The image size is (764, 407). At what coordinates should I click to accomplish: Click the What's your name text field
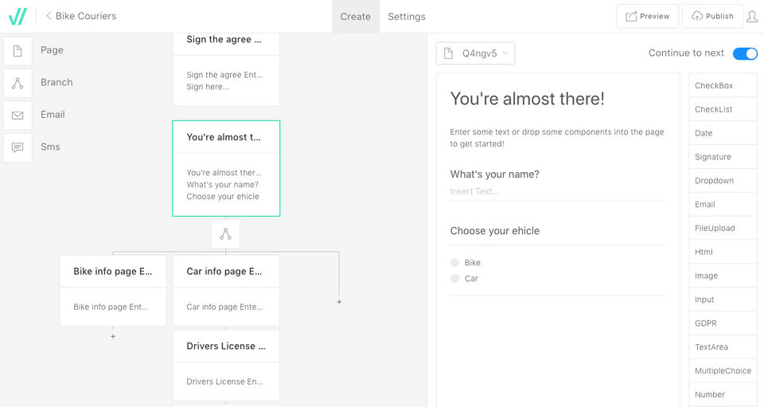557,192
